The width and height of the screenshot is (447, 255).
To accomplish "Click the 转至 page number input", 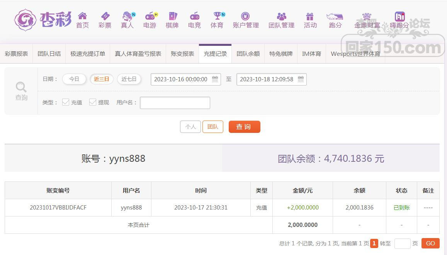I will tap(402, 243).
